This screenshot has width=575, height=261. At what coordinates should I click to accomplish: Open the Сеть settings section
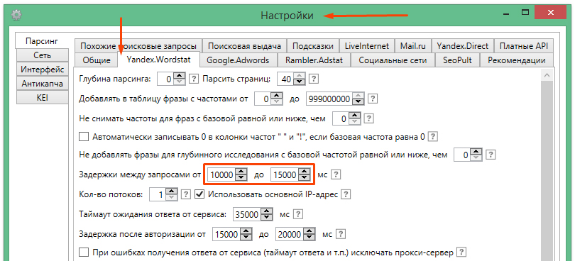(x=42, y=55)
